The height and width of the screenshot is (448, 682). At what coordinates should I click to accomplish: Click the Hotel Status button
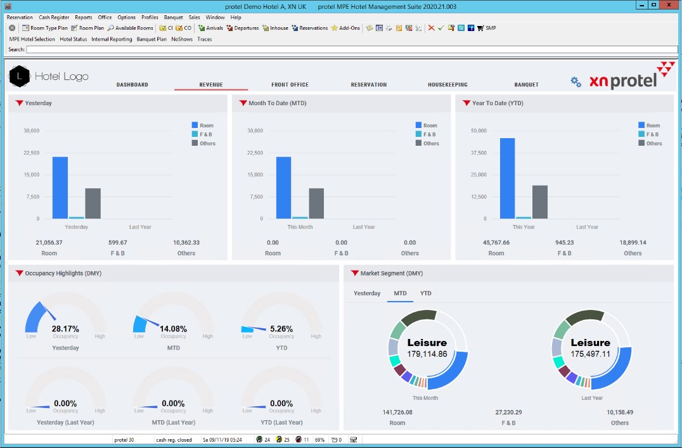[x=73, y=39]
